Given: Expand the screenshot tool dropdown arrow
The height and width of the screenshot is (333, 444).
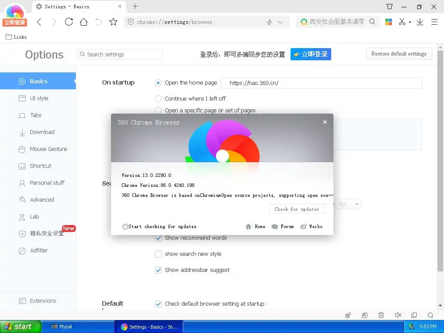Looking at the screenshot, I should [x=410, y=22].
